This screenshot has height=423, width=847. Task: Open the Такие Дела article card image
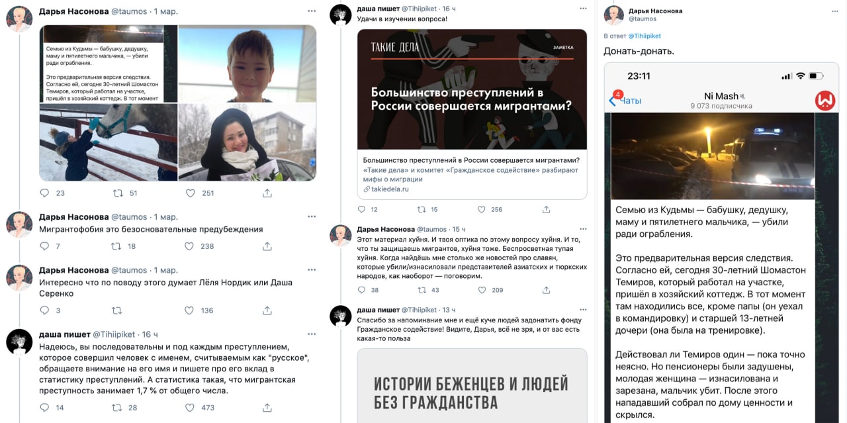tap(472, 89)
